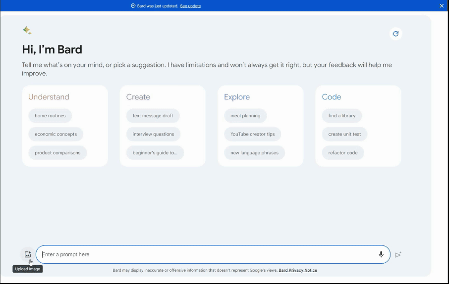Image resolution: width=449 pixels, height=284 pixels.
Task: Select the economic concepts suggestion
Action: (56, 134)
